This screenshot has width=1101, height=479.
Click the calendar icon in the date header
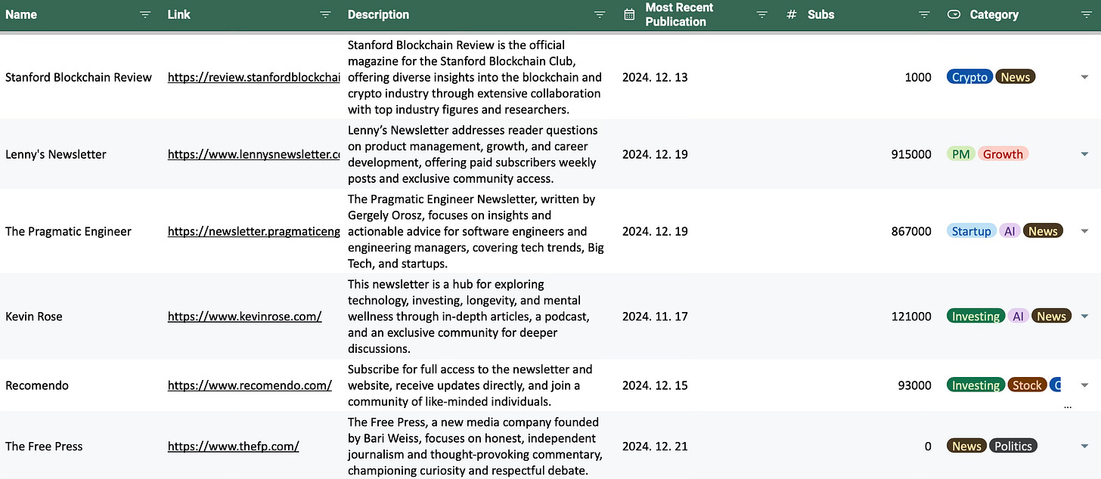tap(629, 14)
